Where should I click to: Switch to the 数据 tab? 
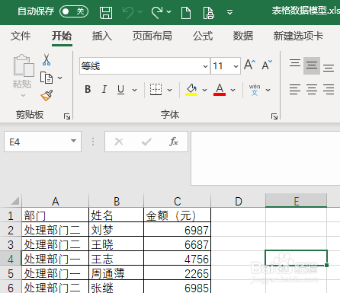(243, 36)
